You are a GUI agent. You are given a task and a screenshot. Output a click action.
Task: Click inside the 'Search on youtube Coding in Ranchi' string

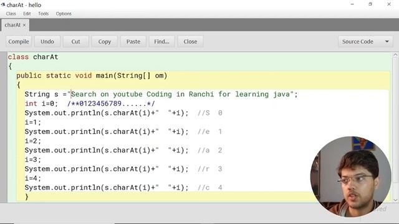(181, 94)
